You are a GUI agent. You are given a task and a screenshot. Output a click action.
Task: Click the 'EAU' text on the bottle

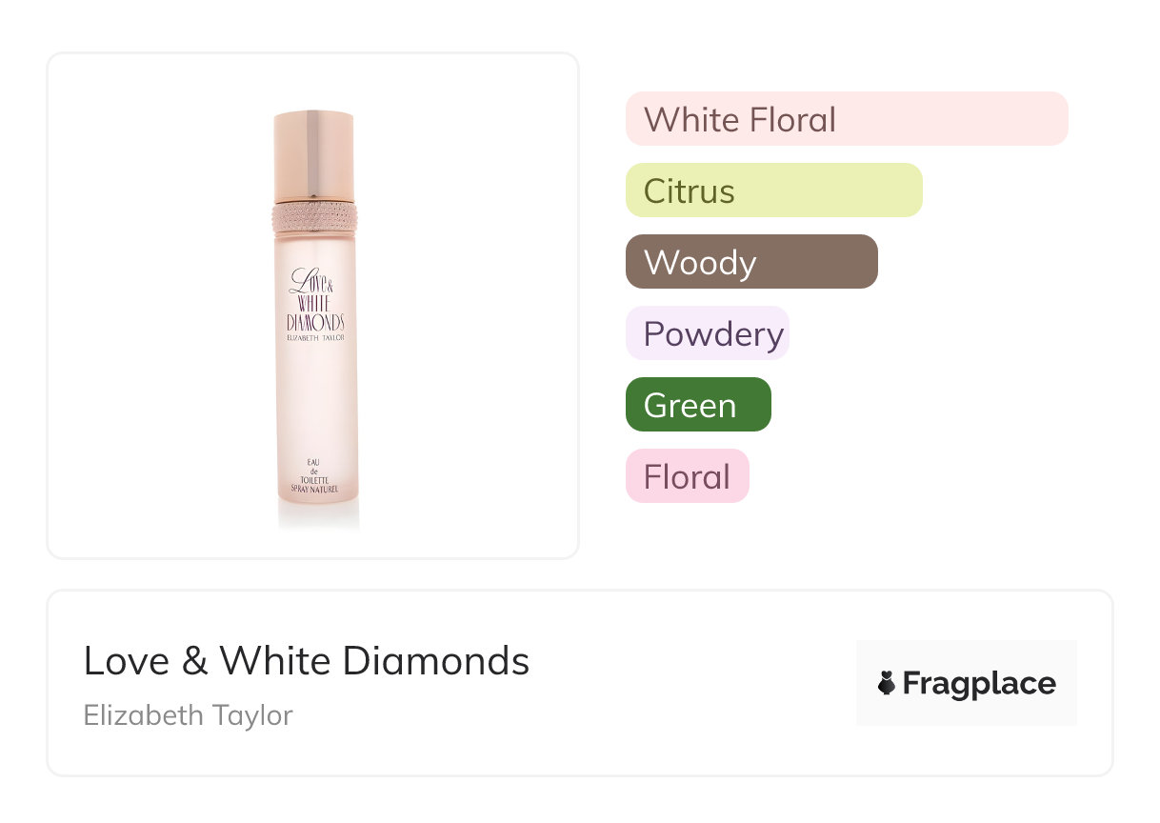click(x=314, y=462)
